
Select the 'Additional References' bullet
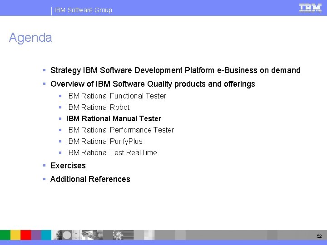pos(90,179)
